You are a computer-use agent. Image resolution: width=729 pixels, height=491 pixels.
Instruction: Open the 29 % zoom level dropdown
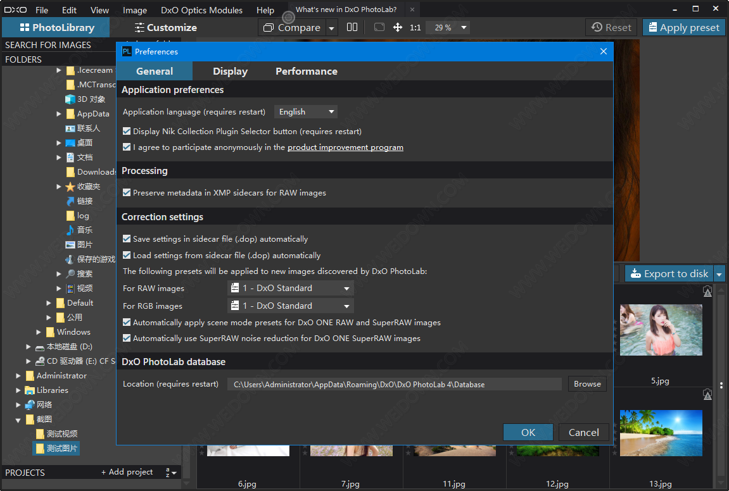pos(448,27)
